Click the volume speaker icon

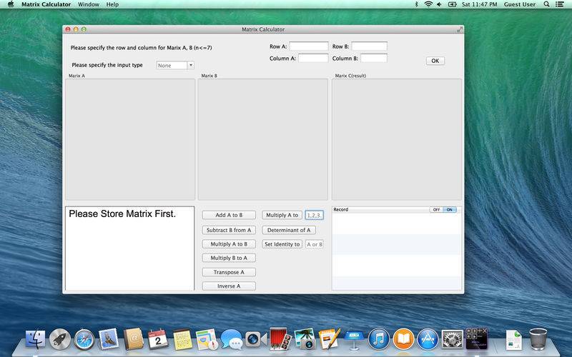point(440,4)
